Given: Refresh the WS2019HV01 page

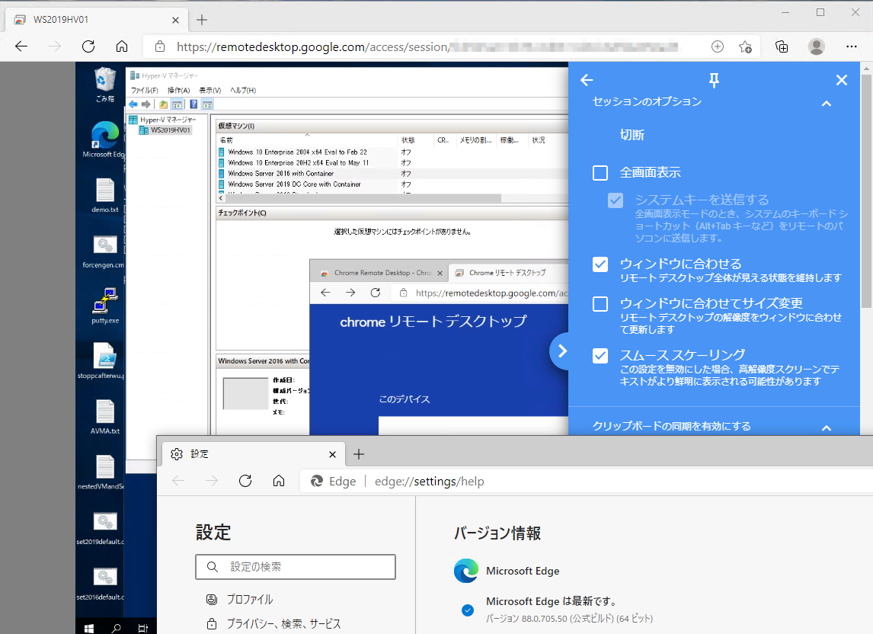Looking at the screenshot, I should coord(88,46).
